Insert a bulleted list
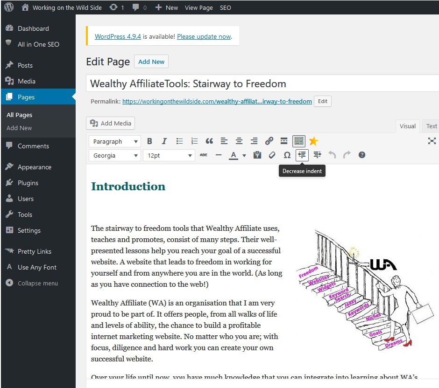This screenshot has width=439, height=388. coord(179,141)
